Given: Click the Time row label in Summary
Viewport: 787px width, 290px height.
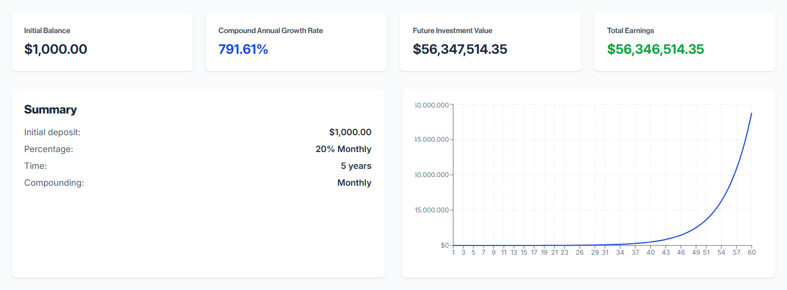Looking at the screenshot, I should click(x=35, y=166).
